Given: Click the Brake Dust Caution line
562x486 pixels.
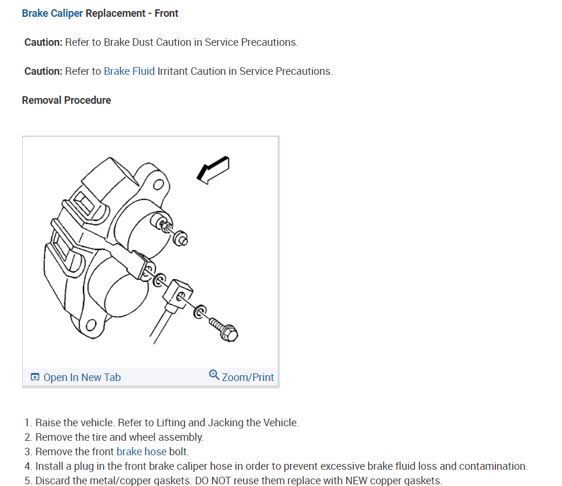Looking at the screenshot, I should point(161,42).
